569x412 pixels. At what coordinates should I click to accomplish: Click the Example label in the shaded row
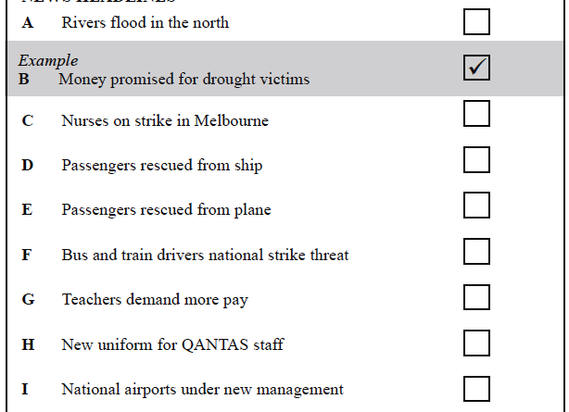click(x=48, y=60)
